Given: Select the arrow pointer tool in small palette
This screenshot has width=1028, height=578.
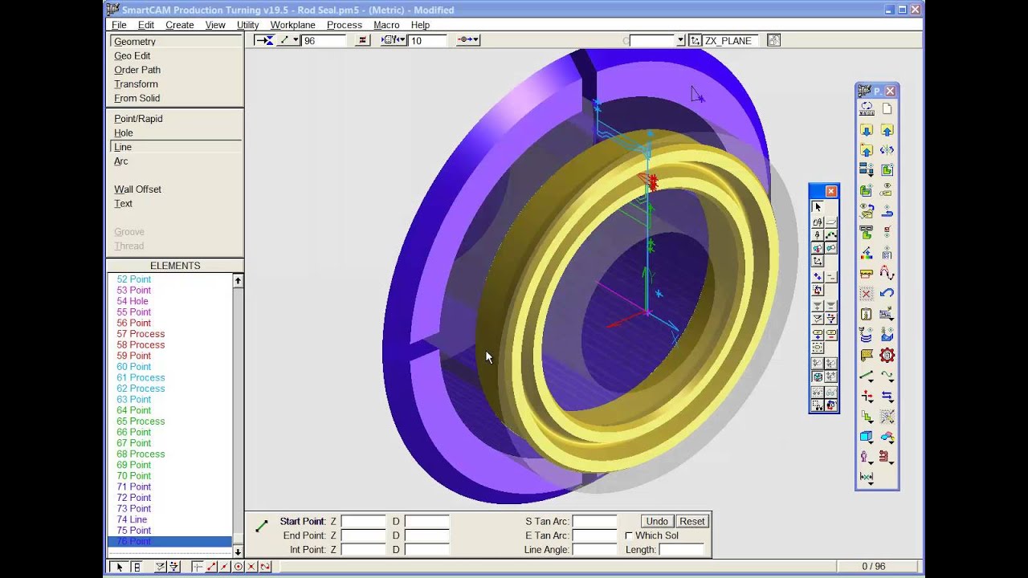Looking at the screenshot, I should pos(818,207).
